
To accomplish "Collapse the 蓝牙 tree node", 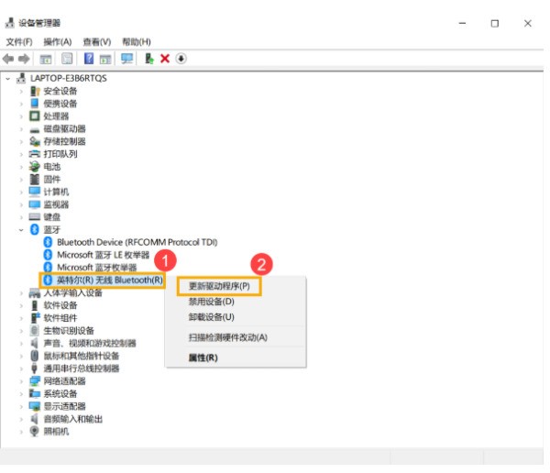I will coord(21,230).
